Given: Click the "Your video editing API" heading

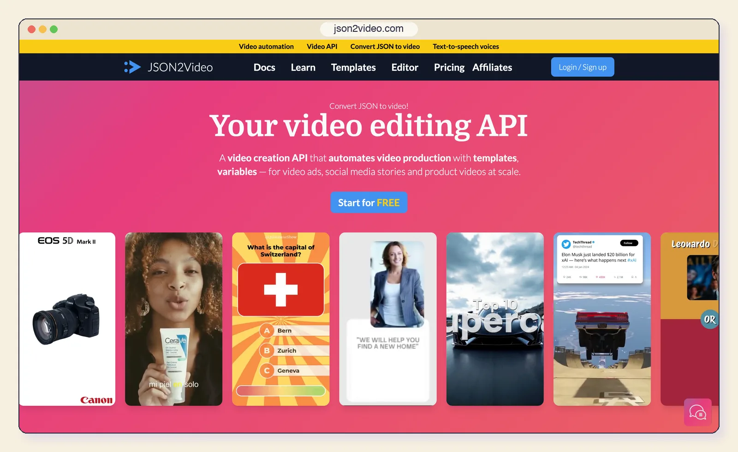Looking at the screenshot, I should click(369, 126).
